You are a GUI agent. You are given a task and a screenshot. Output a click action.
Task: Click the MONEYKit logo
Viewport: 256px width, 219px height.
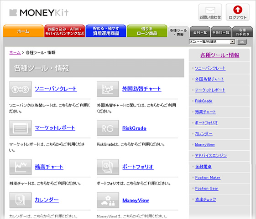point(39,13)
